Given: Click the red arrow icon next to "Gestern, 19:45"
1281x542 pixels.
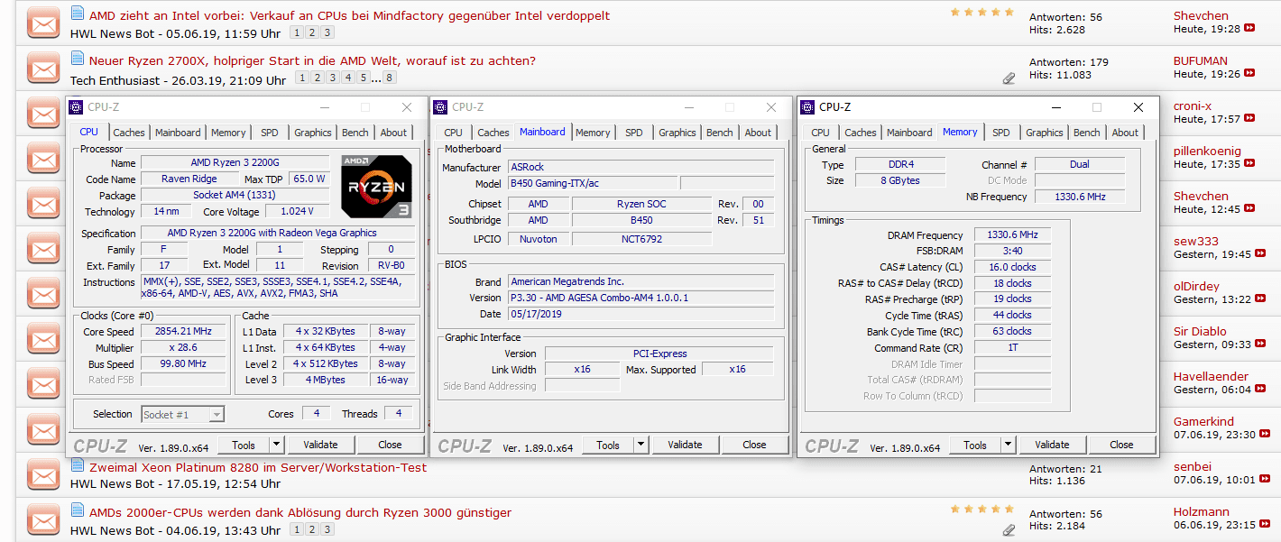Looking at the screenshot, I should coord(1260,254).
